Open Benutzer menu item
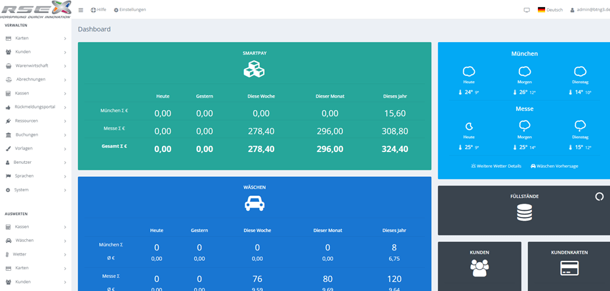This screenshot has height=291, width=610. 35,162
